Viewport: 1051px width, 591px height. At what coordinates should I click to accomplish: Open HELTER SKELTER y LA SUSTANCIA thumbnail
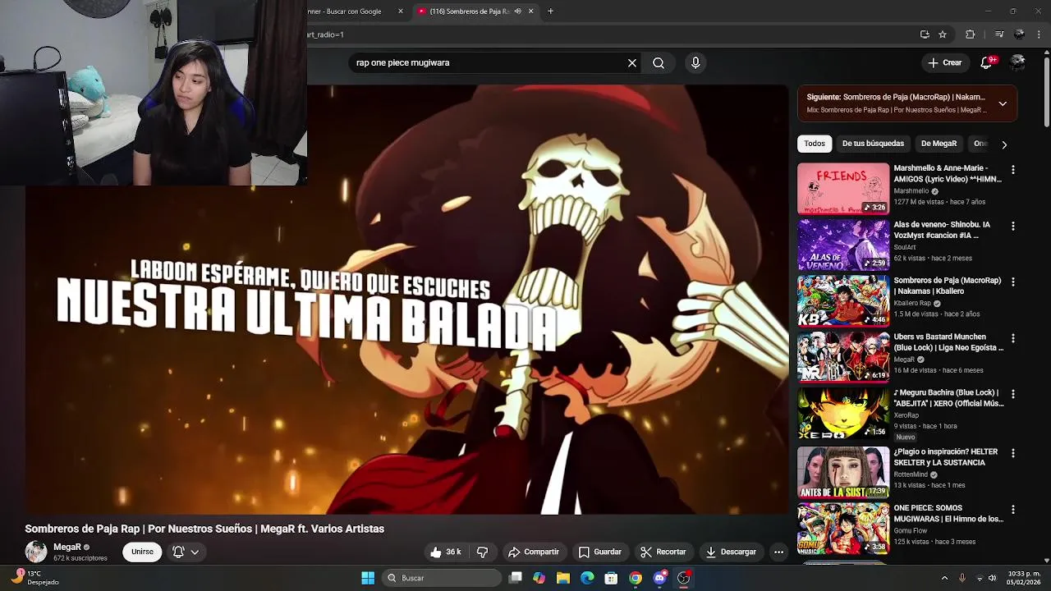pos(843,472)
